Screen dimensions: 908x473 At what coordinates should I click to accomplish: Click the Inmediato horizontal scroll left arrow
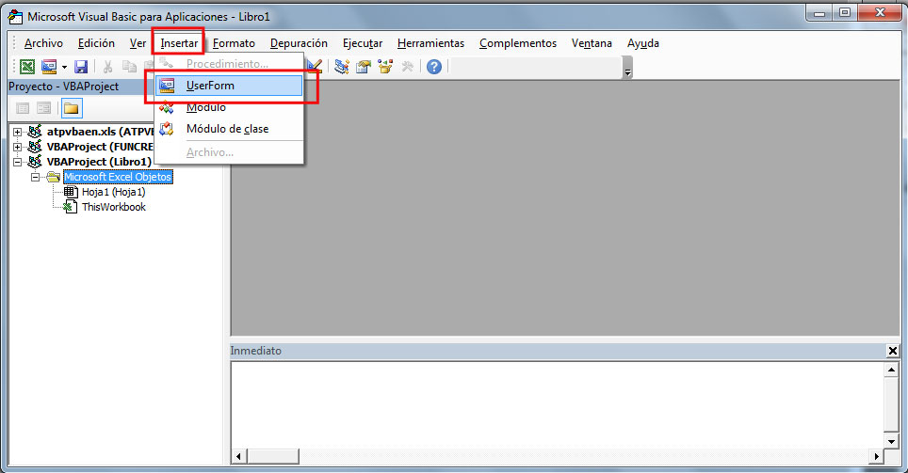[x=238, y=456]
